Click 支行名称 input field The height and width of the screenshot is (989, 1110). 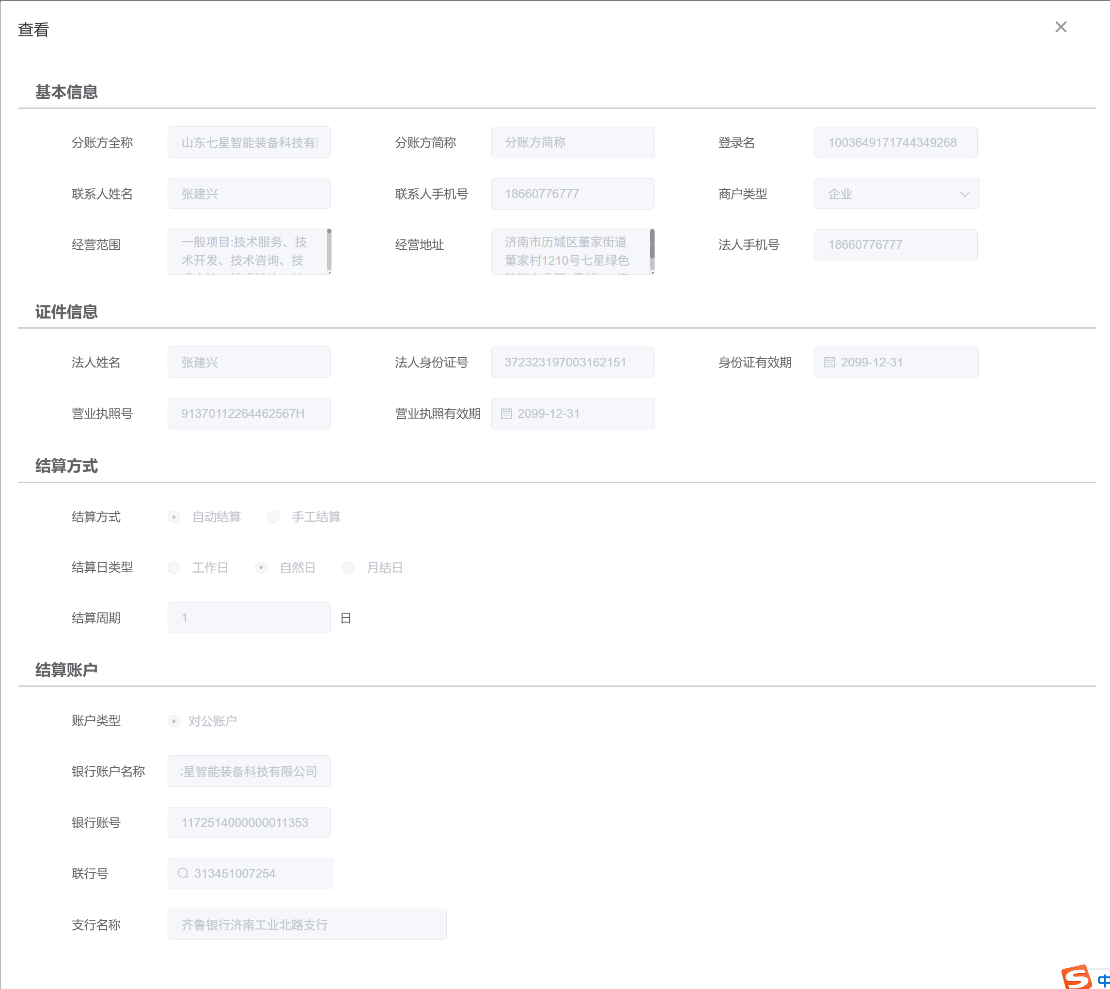(x=307, y=924)
